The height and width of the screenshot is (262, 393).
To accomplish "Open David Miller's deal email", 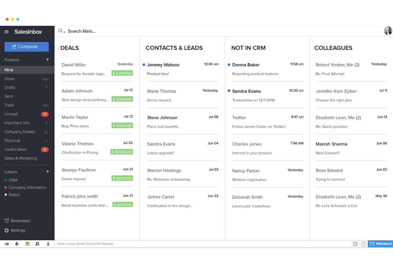I will pos(97,69).
